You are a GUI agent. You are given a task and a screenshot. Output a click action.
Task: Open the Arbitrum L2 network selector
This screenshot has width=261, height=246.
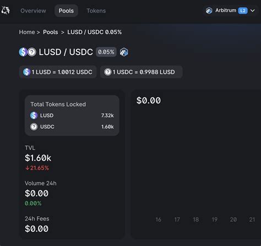pyautogui.click(x=230, y=10)
